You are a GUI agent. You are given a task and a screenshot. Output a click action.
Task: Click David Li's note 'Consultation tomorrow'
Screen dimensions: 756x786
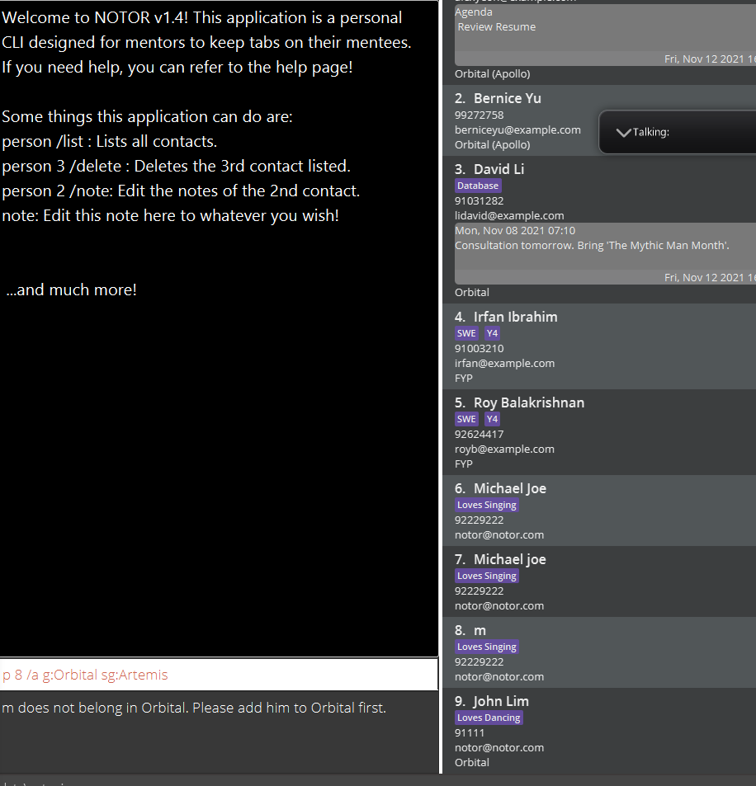(592, 246)
